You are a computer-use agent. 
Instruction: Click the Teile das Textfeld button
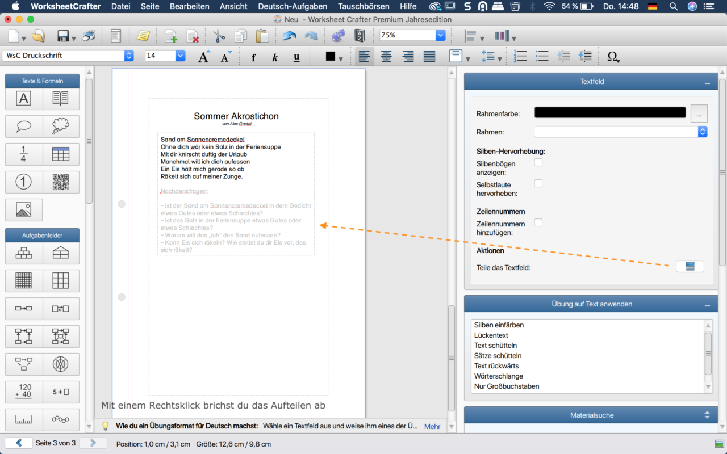pyautogui.click(x=690, y=267)
